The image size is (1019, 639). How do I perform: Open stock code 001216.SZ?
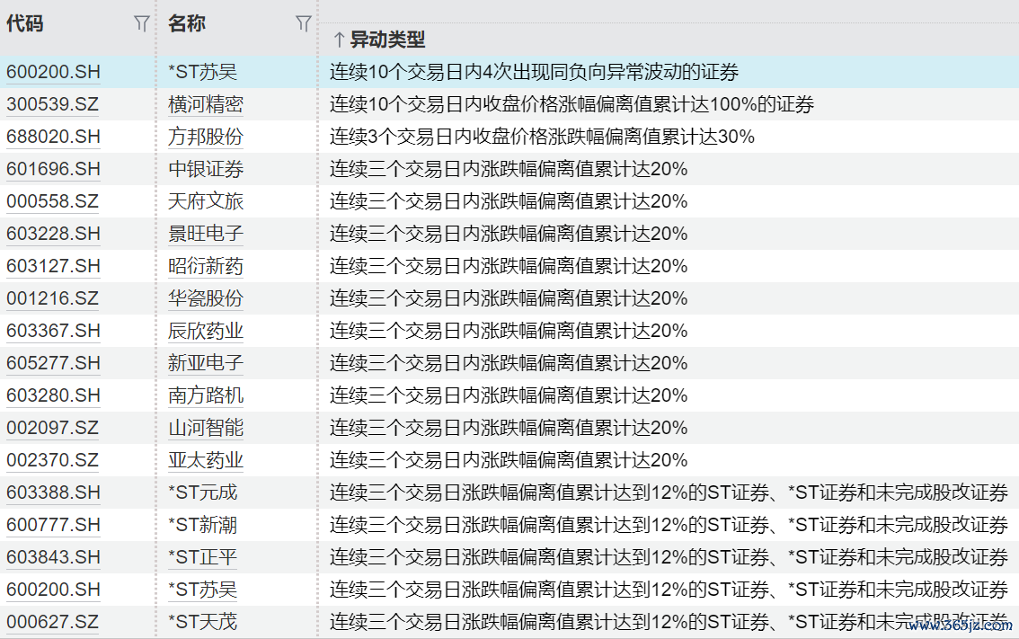coord(53,298)
